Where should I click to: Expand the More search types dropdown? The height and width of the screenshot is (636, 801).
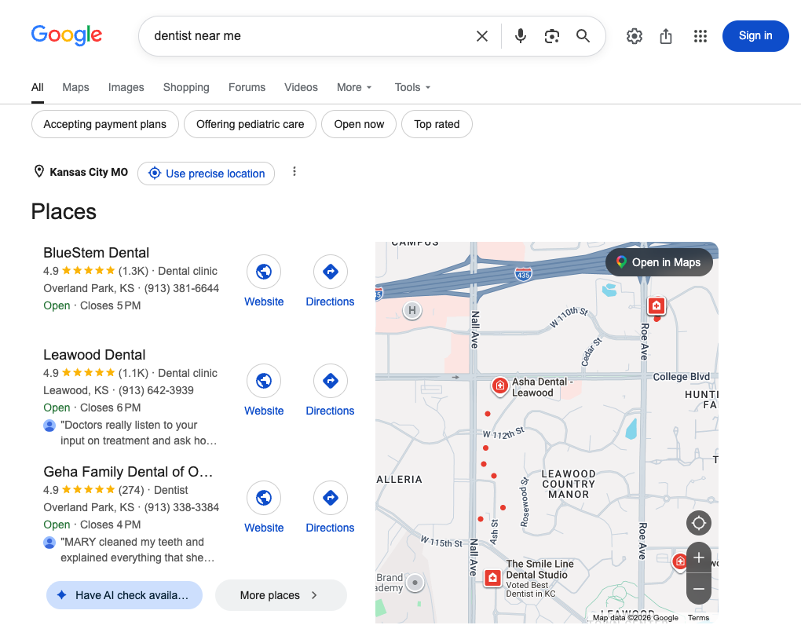(x=354, y=87)
